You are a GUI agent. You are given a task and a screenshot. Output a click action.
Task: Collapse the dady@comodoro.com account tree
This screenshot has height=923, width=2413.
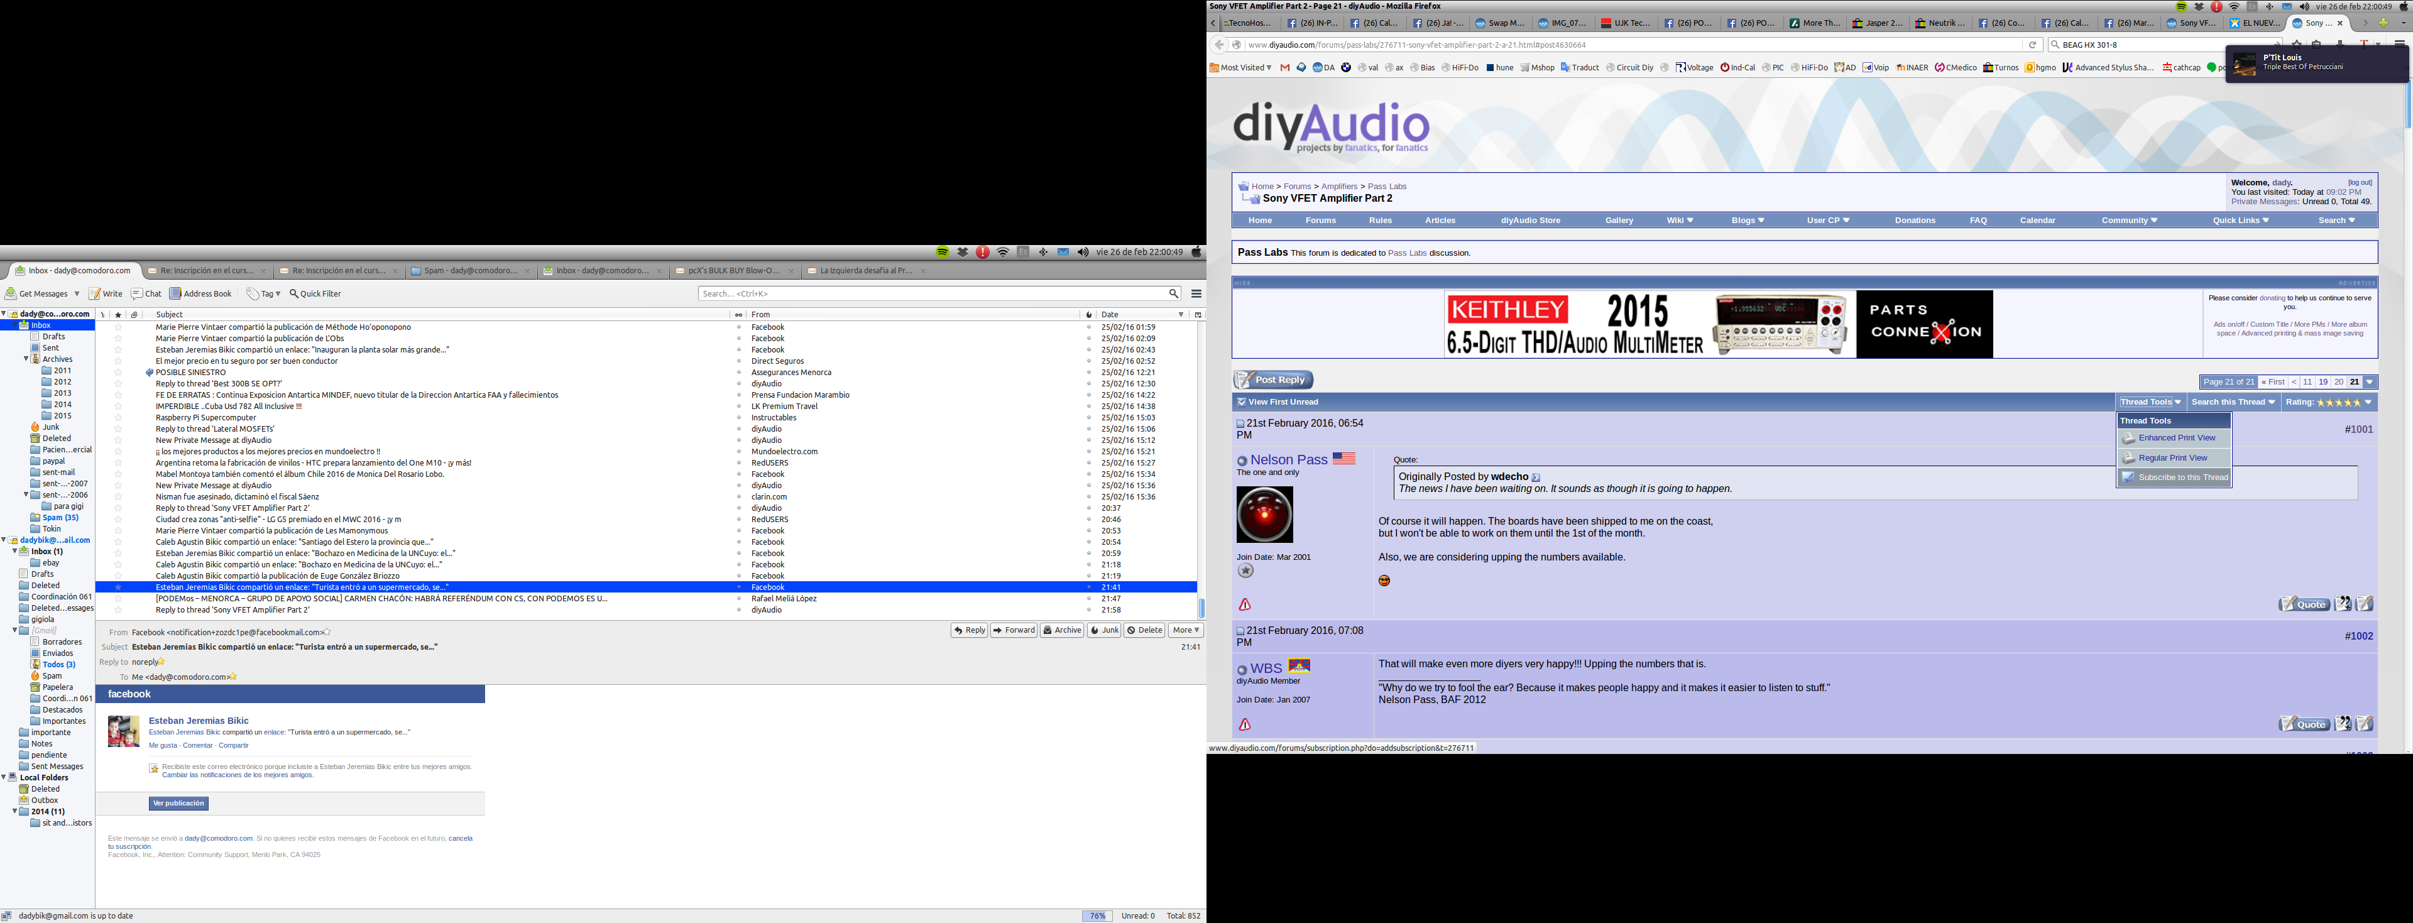coord(4,314)
